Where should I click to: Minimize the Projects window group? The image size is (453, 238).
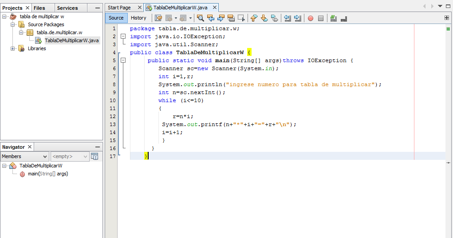pos(97,8)
